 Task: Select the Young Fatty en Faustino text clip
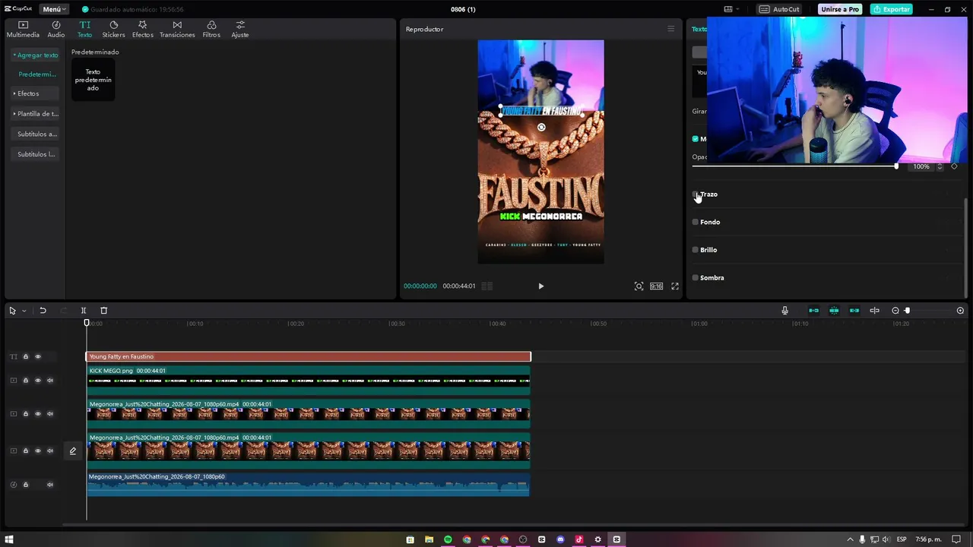[309, 357]
